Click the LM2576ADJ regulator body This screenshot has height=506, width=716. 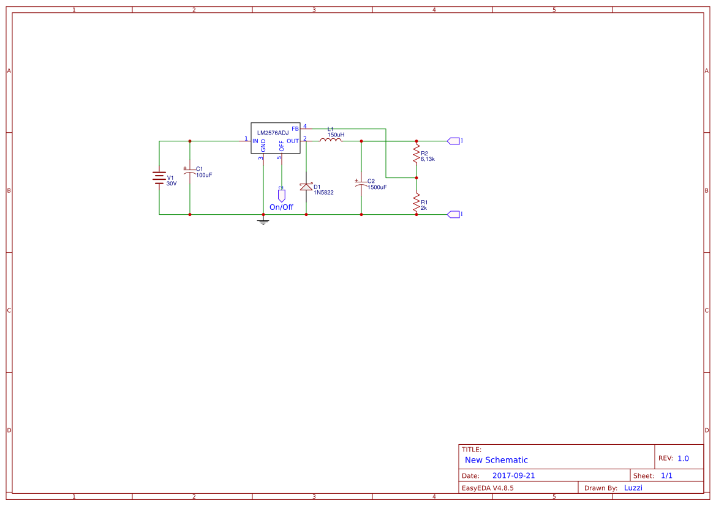276,138
